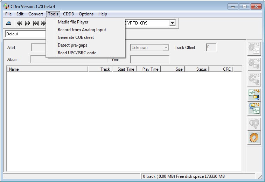Screen dimensions: 265x182
Task: Click the previous track button
Action: (x=36, y=23)
